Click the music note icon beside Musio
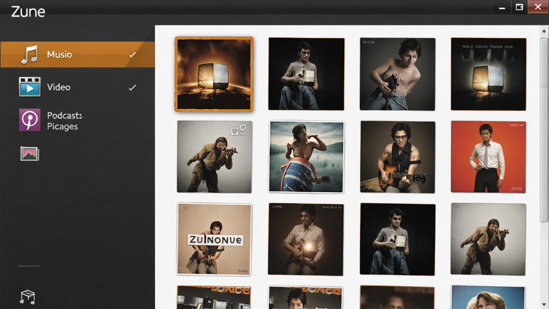The image size is (549, 309). [29, 55]
